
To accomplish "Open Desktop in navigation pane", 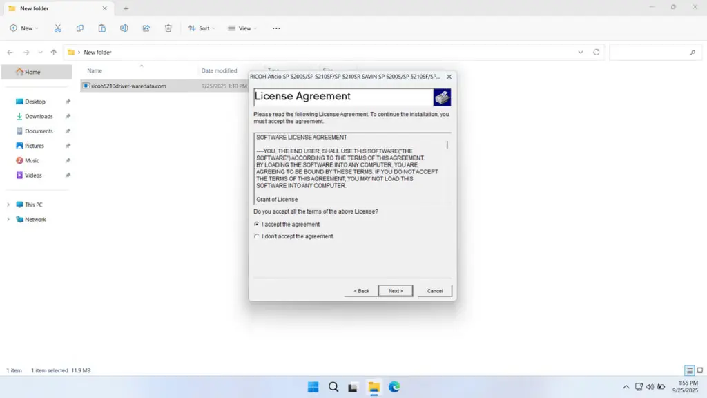I will [37, 102].
